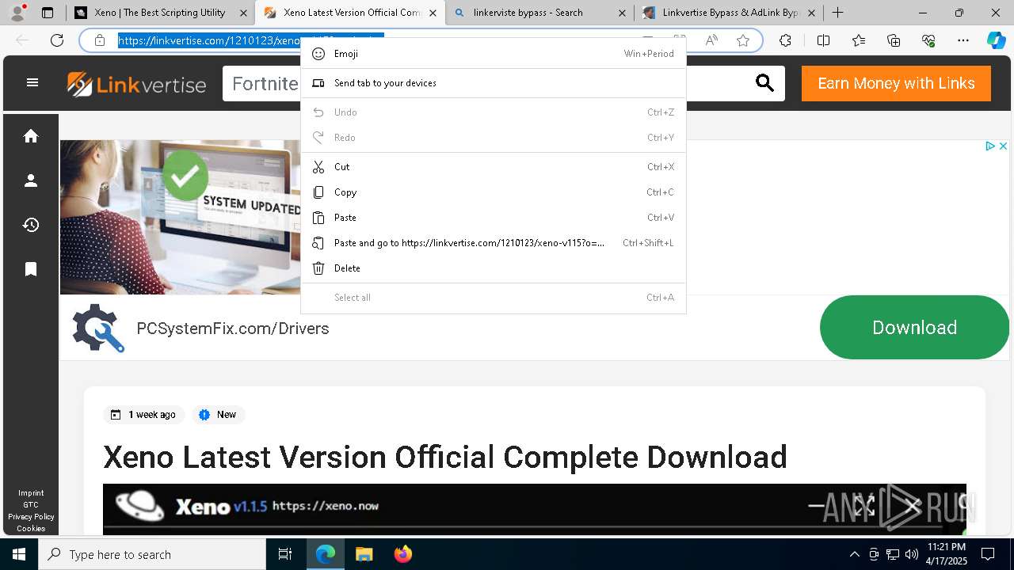The height and width of the screenshot is (570, 1014).
Task: Click Earn Money with Links button
Action: point(896,83)
